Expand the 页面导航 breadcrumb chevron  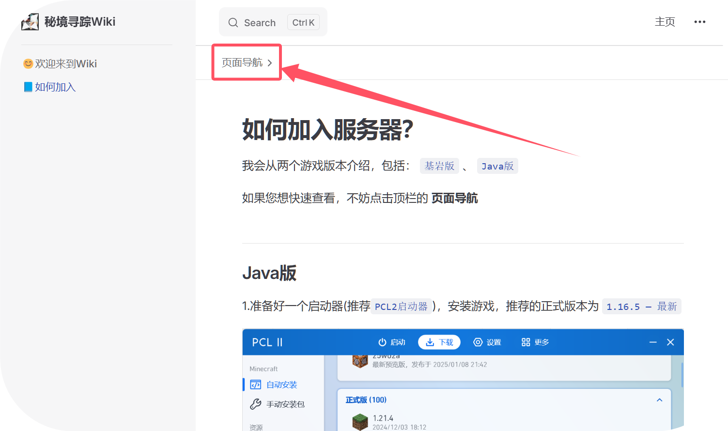coord(270,62)
